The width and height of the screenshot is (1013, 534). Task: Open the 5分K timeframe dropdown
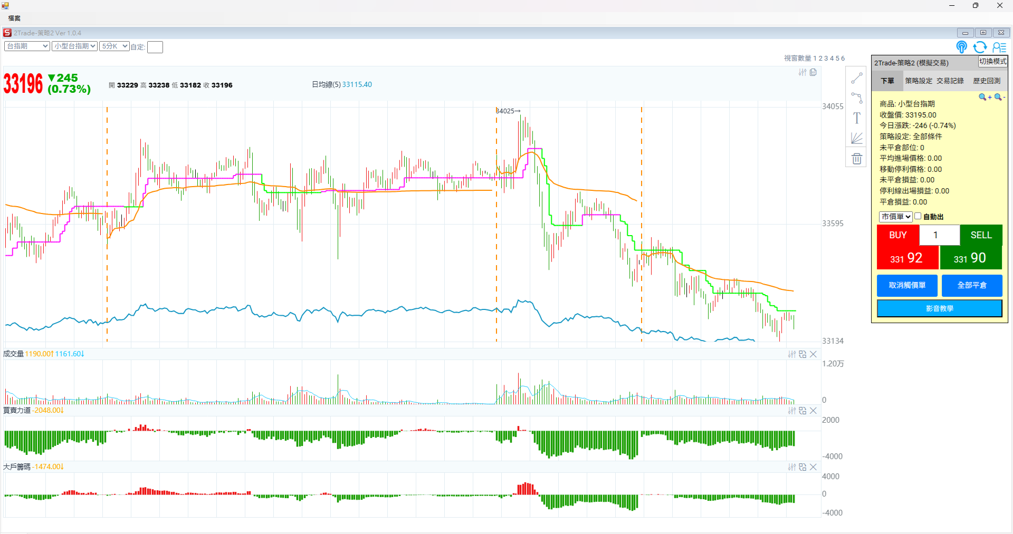(x=114, y=46)
